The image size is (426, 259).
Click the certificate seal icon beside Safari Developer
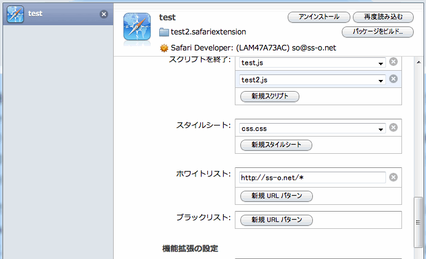pos(164,48)
